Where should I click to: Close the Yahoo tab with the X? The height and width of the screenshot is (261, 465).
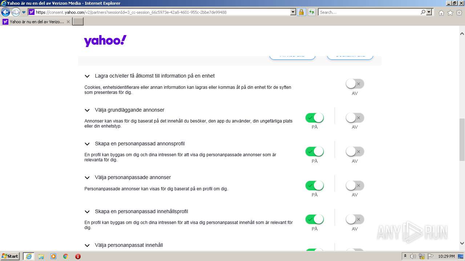[x=68, y=22]
